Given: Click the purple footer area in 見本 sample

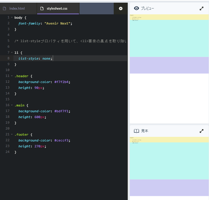Looking at the screenshot, I should 169,188.
